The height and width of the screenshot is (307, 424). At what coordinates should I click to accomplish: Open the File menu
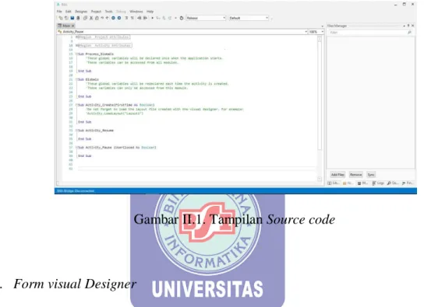(x=59, y=12)
